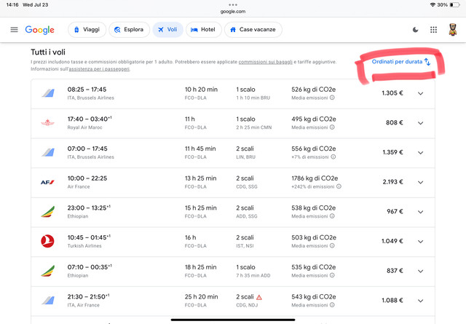This screenshot has height=324, width=466.
Task: Click ITA logo on 07:00 flight
Action: point(47,152)
